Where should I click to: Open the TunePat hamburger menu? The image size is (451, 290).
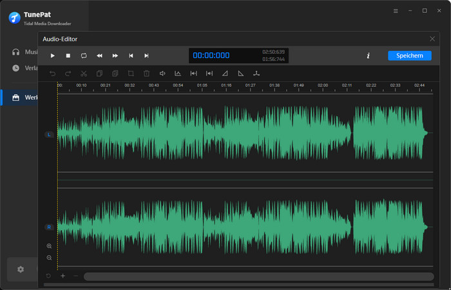point(396,11)
